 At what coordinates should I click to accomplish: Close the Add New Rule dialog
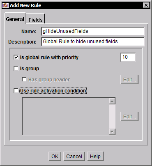[x=146, y=5]
